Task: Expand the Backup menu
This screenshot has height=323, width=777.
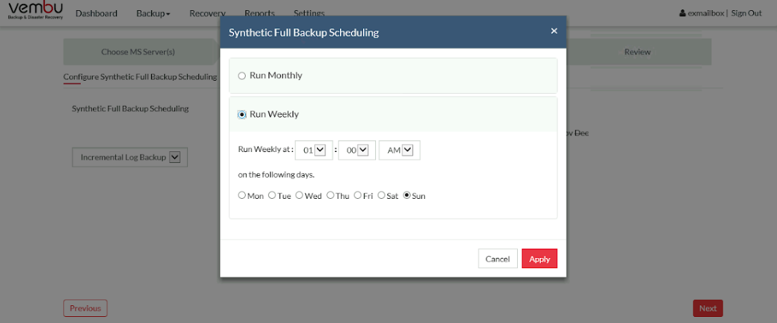Action: coord(153,14)
